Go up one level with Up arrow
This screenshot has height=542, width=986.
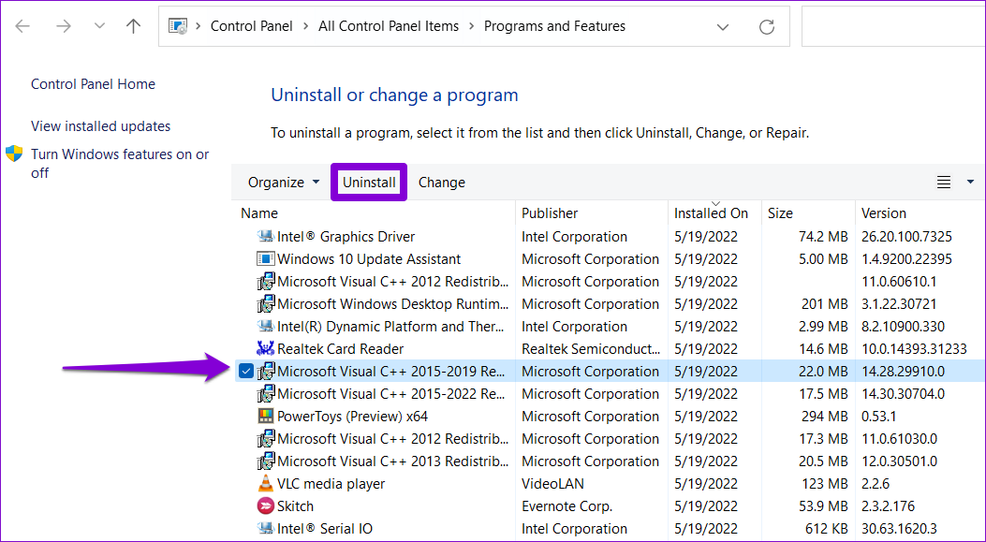pyautogui.click(x=133, y=26)
